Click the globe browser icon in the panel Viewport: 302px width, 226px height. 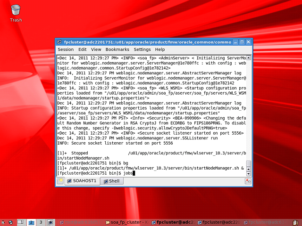pyautogui.click(x=10, y=222)
